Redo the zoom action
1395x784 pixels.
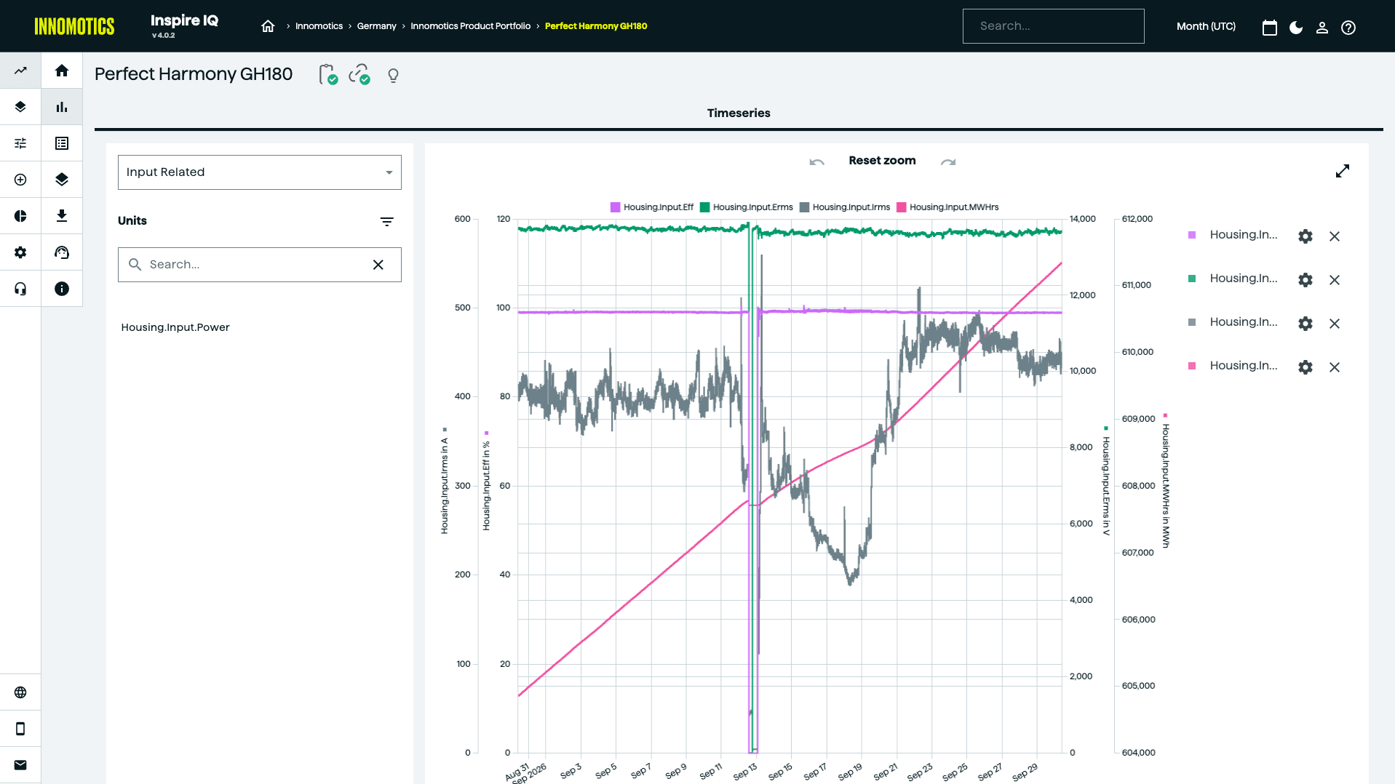click(948, 162)
